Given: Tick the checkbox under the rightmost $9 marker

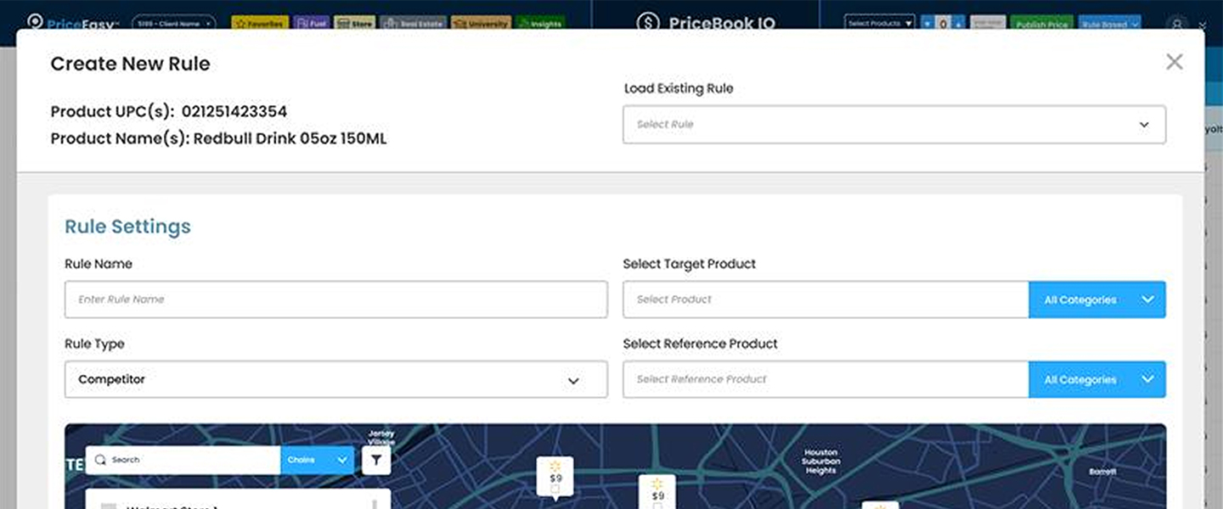Looking at the screenshot, I should click(657, 506).
